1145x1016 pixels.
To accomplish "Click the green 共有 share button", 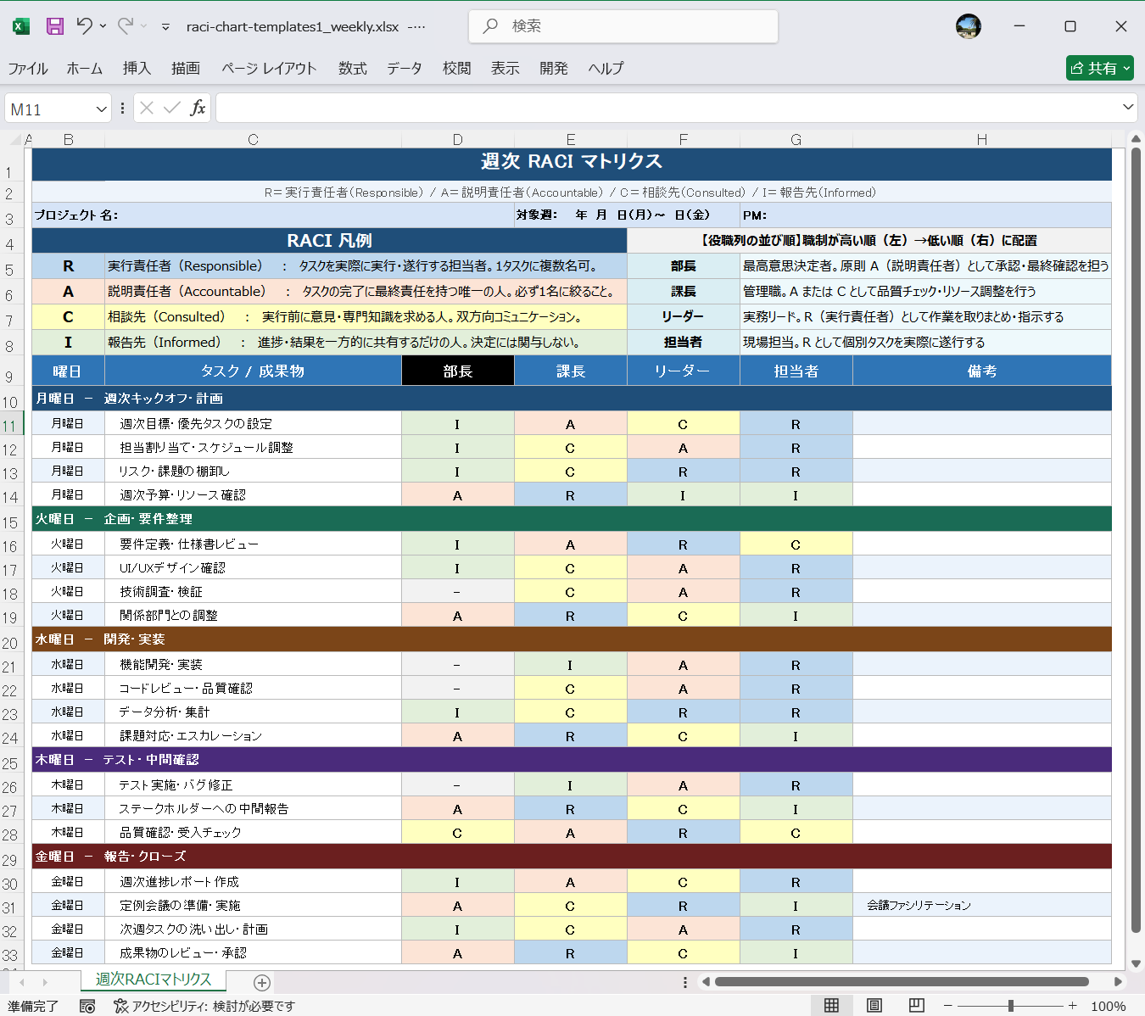I will click(1100, 68).
